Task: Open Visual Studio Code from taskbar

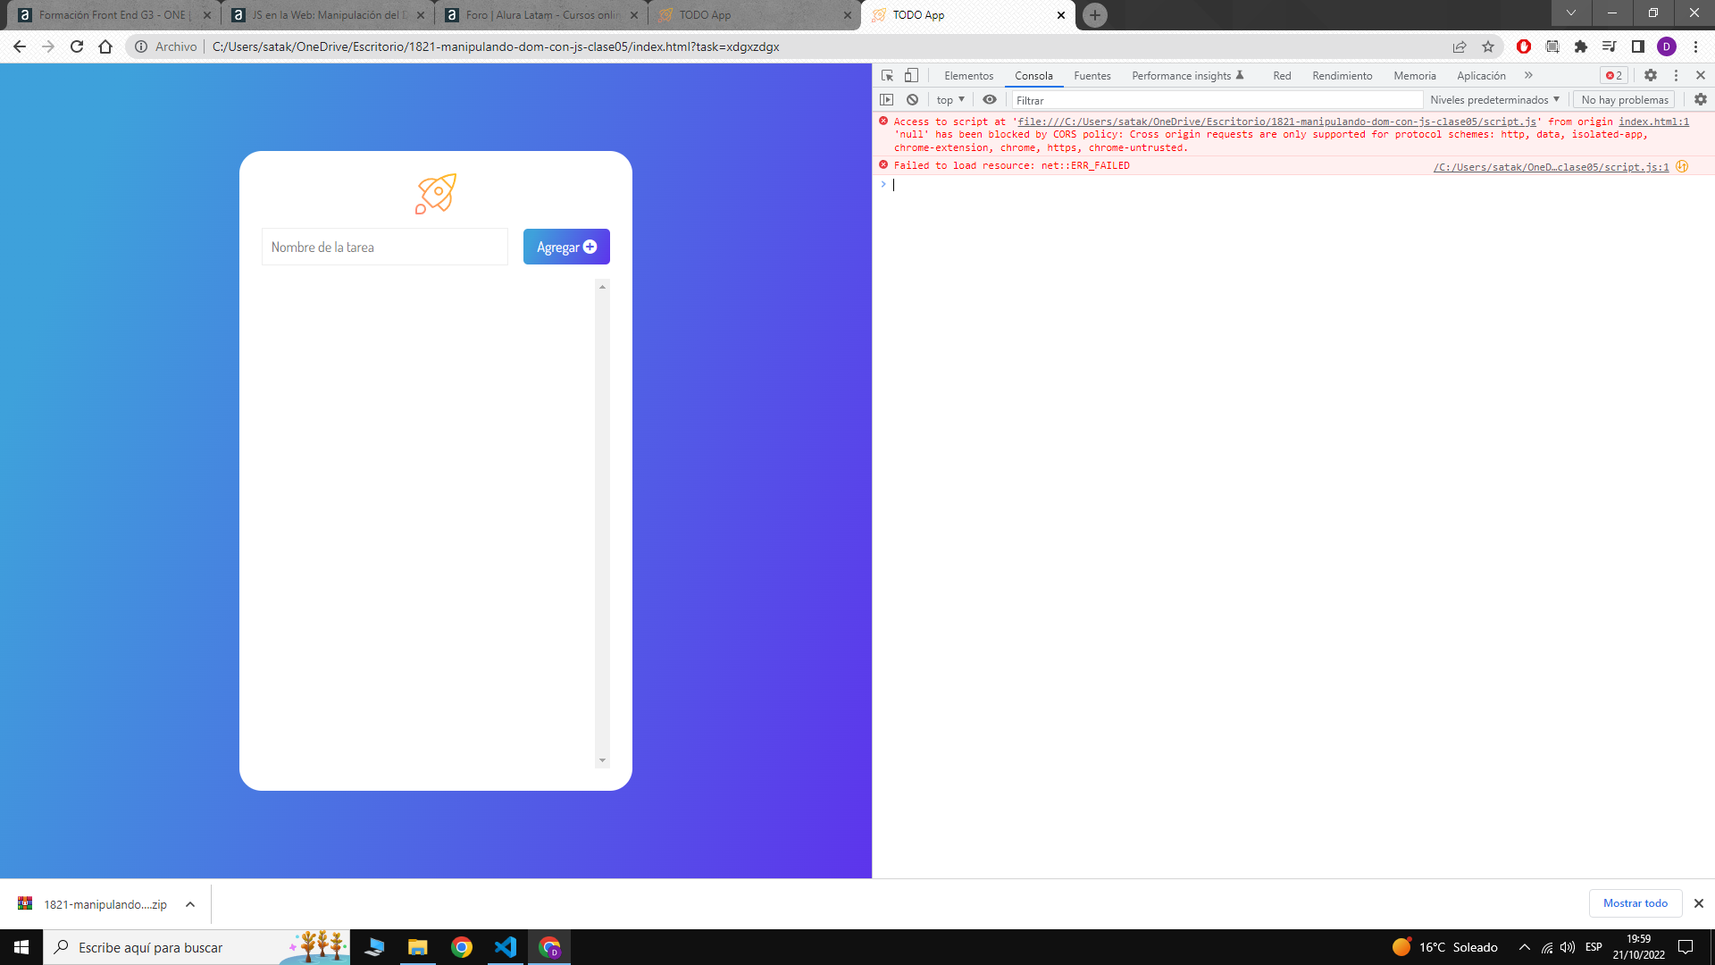Action: click(x=506, y=947)
